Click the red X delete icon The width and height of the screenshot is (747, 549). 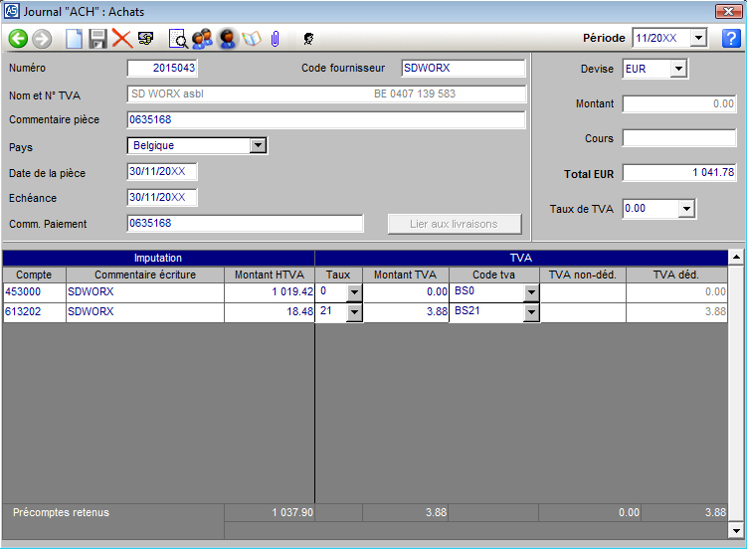(121, 39)
